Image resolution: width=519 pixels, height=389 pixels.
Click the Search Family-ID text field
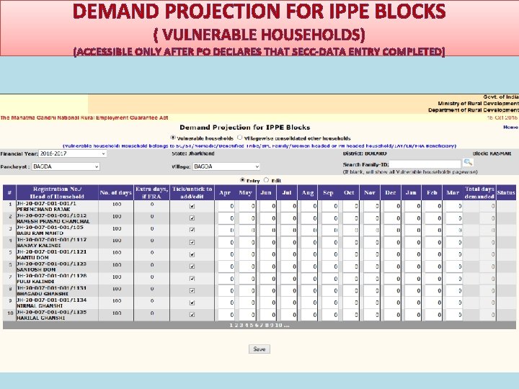pos(425,164)
